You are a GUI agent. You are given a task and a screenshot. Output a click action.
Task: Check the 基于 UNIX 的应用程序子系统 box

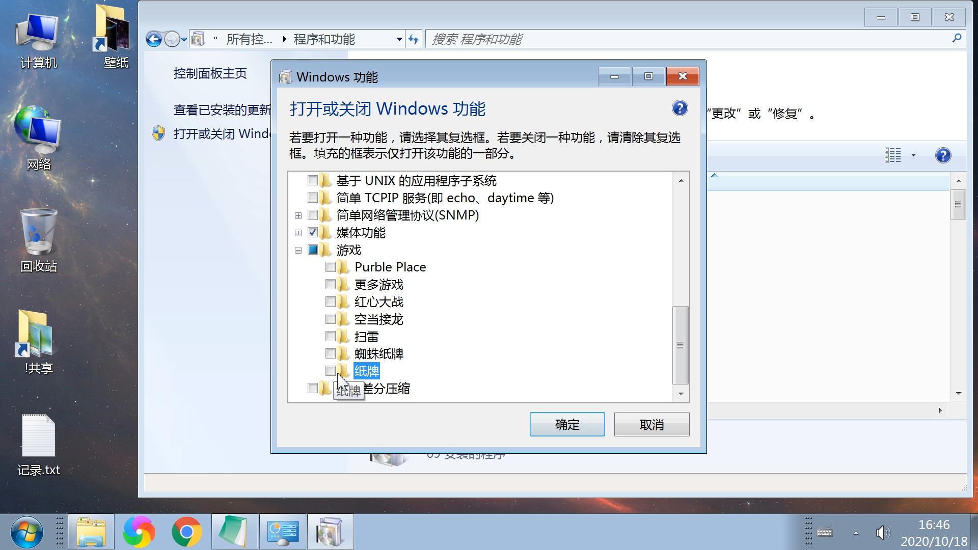click(313, 180)
